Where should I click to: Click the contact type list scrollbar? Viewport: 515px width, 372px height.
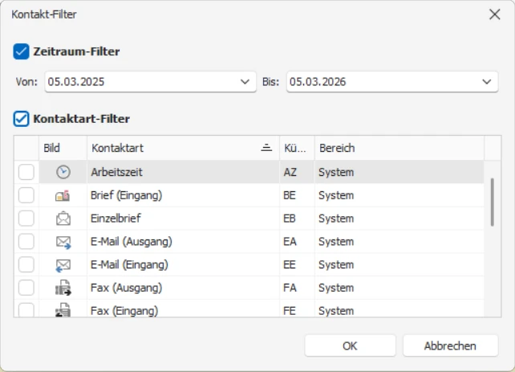(x=493, y=202)
